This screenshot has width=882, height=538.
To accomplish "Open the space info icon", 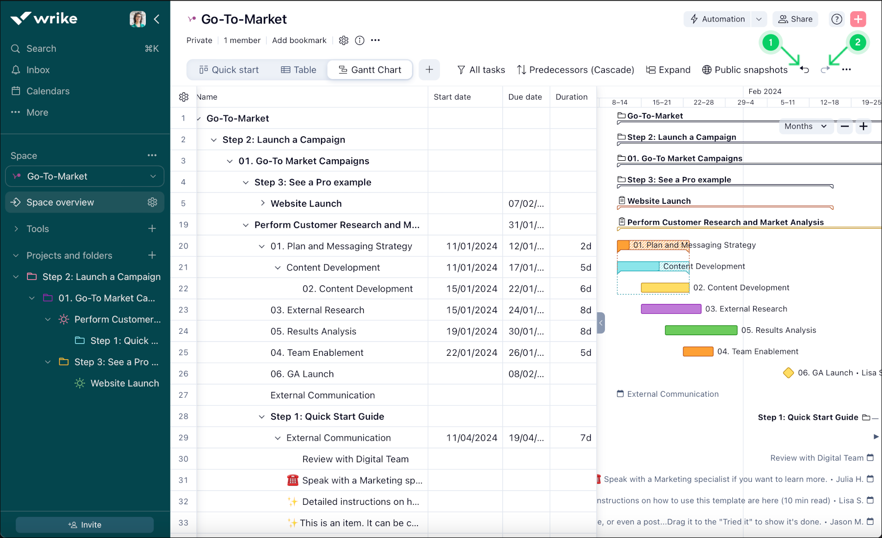I will (360, 41).
